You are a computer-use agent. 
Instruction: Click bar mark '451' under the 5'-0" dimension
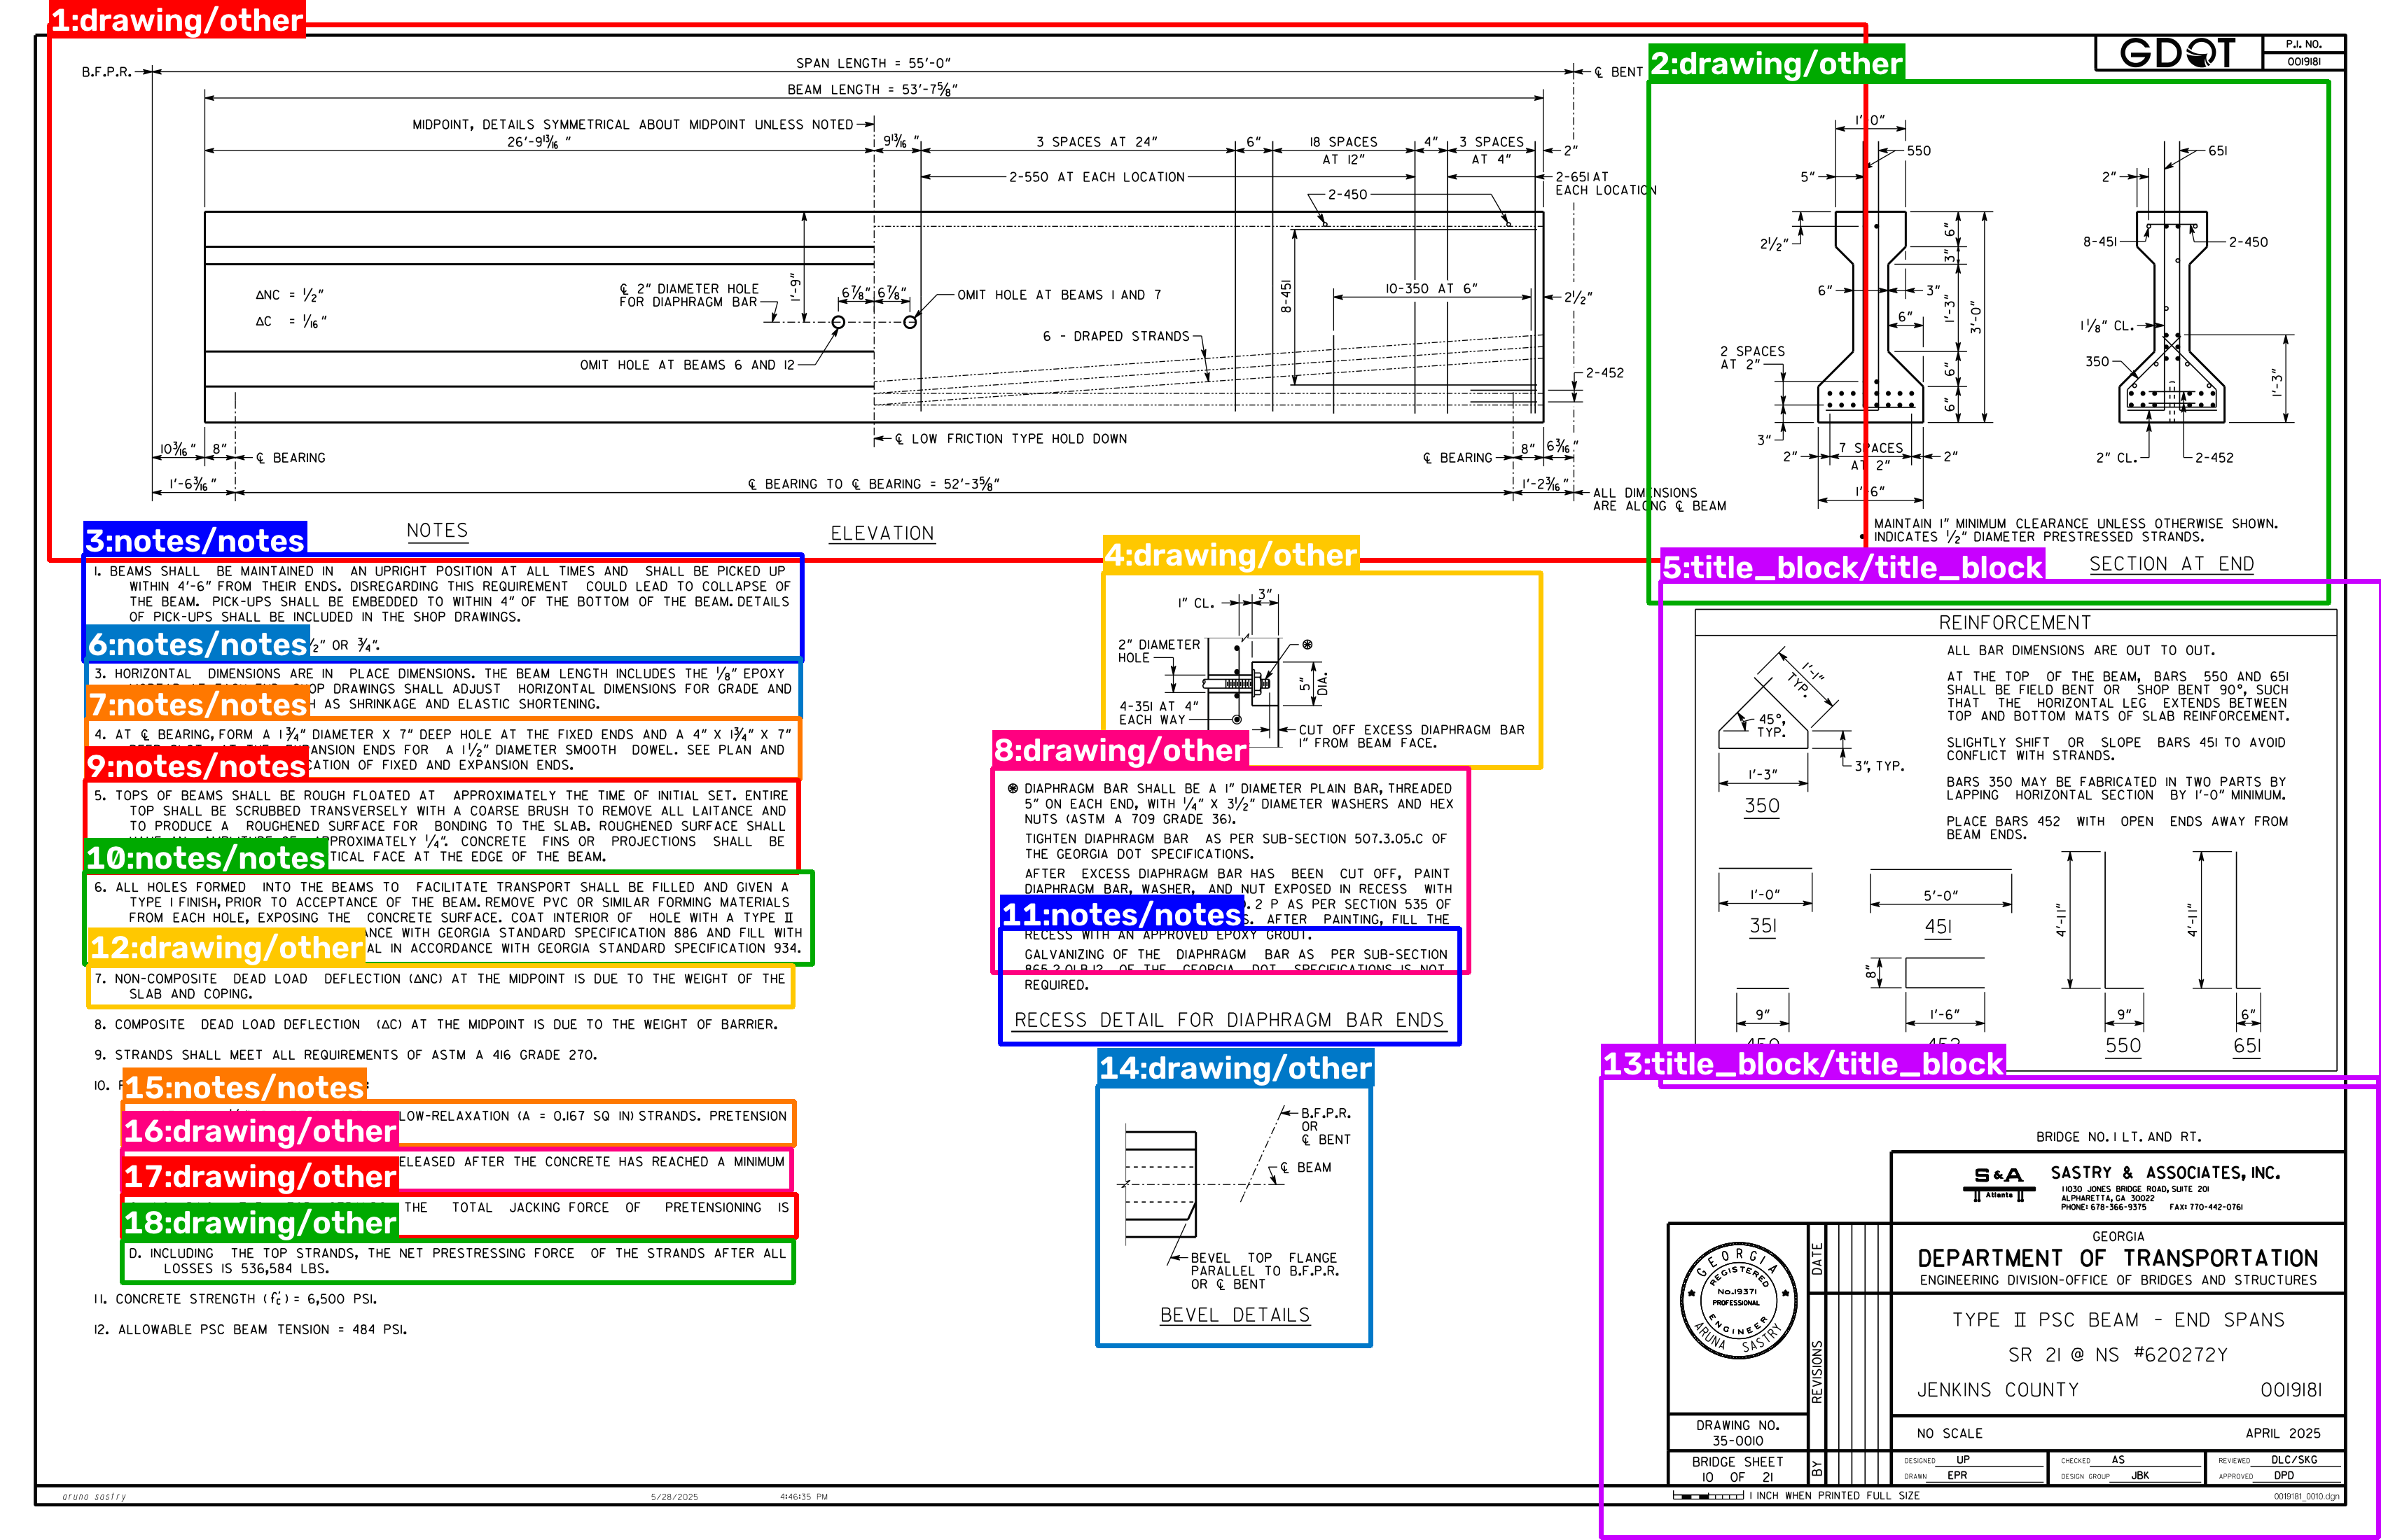pos(1938,926)
